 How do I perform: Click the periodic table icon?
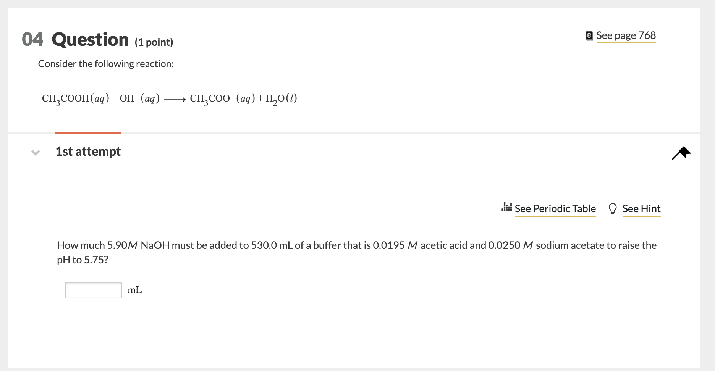(506, 207)
